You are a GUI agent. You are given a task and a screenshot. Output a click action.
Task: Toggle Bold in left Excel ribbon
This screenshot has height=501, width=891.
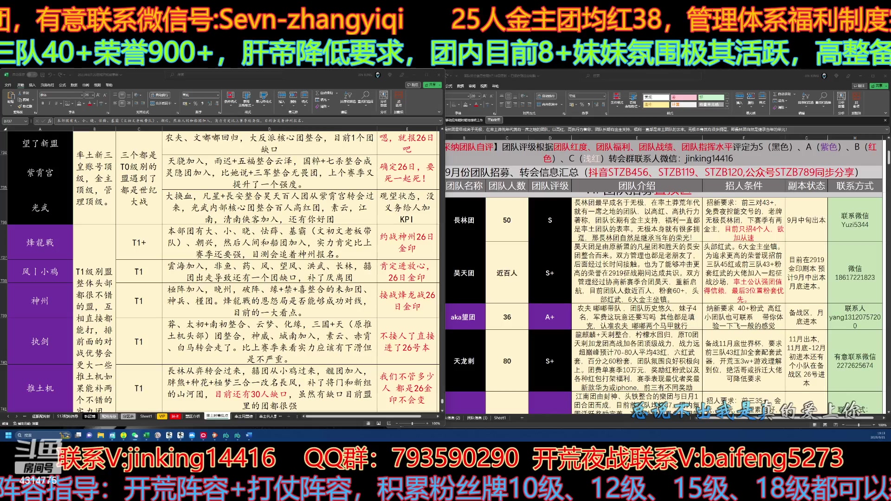43,103
